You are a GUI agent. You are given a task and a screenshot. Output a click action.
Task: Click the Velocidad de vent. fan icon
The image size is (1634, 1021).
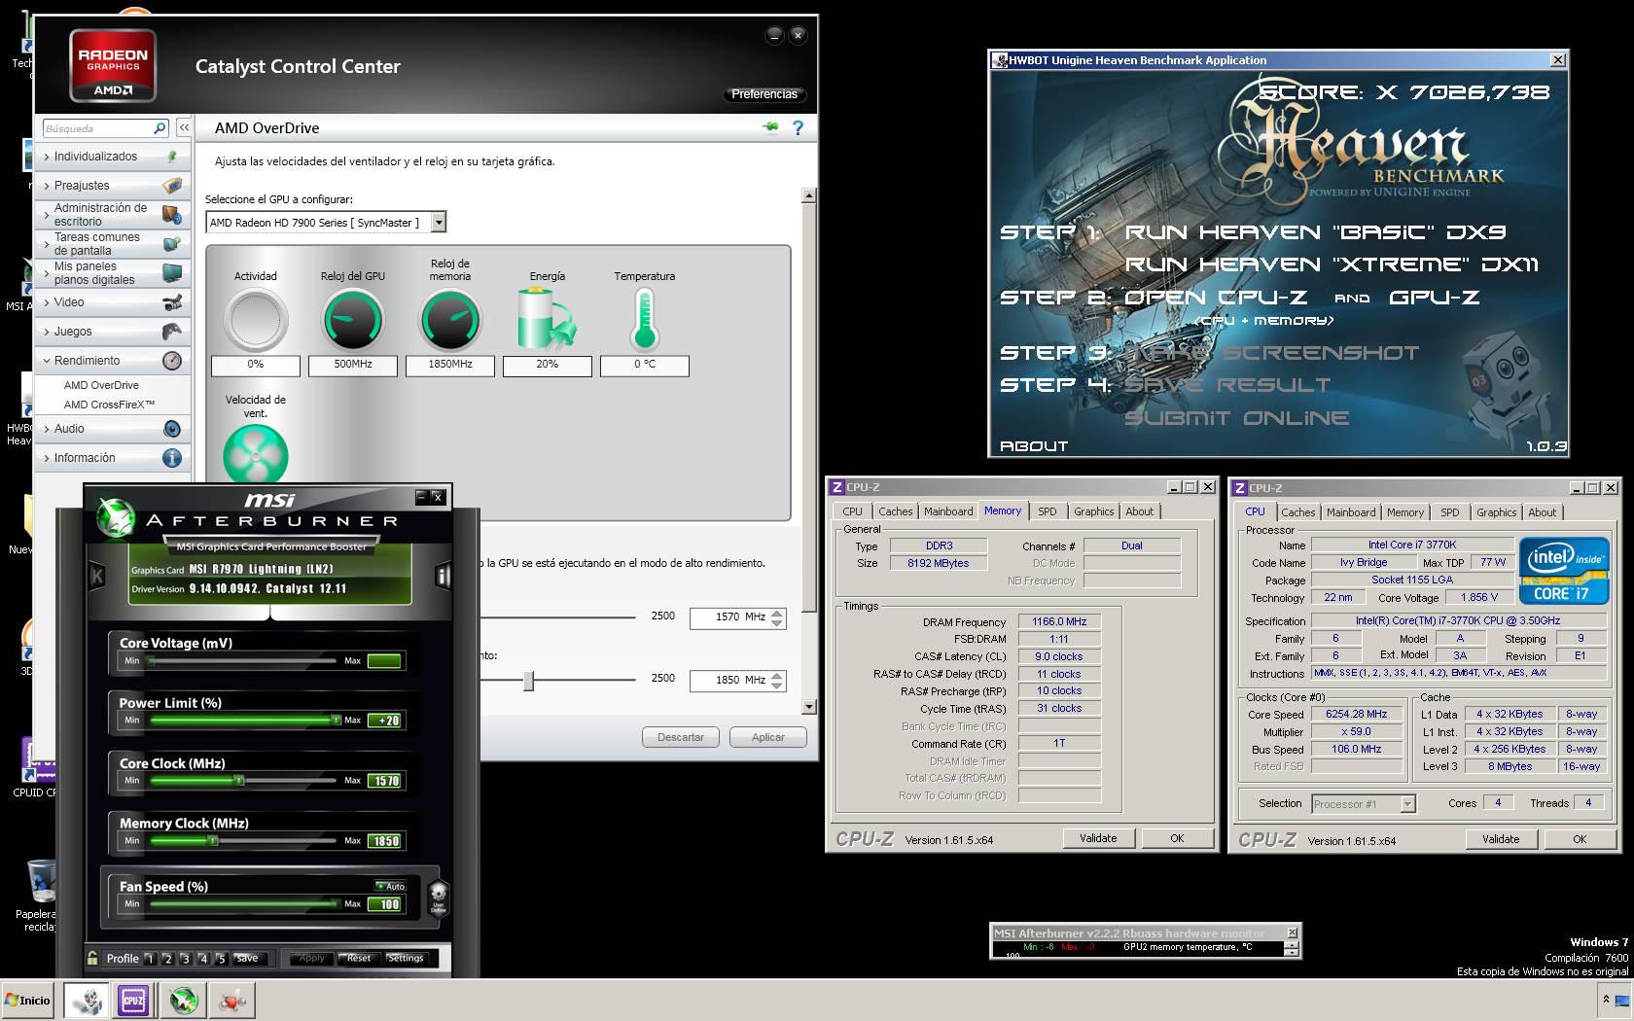[256, 455]
